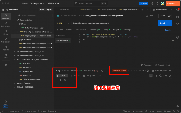Open Console in the status bar
This screenshot has width=181, height=113.
42,111
